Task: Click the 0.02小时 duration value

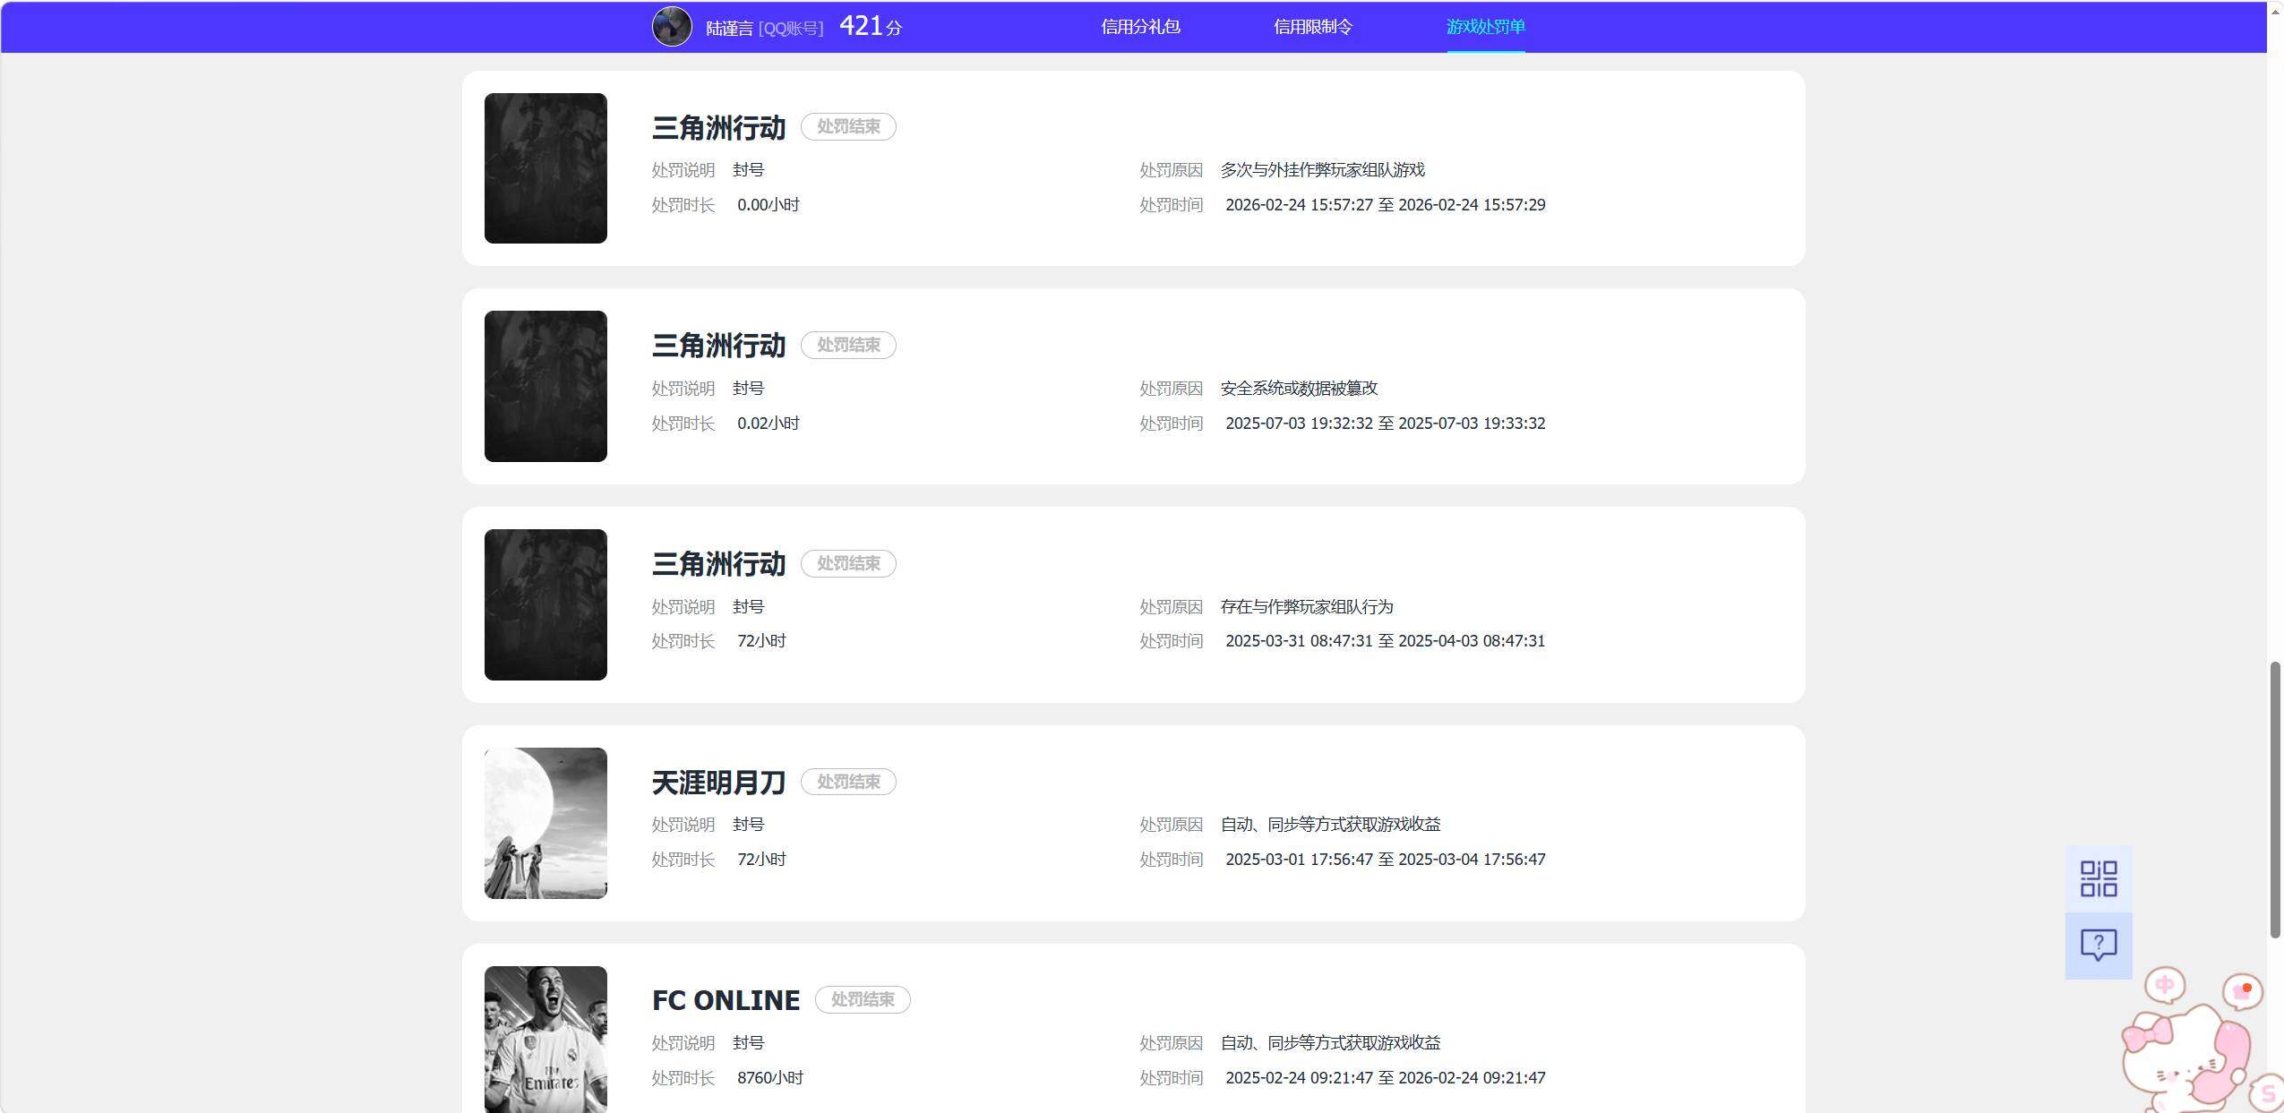Action: tap(768, 424)
